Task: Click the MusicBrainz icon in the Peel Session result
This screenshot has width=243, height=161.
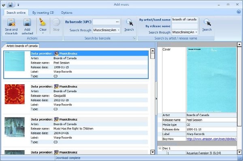Action: coord(56,53)
